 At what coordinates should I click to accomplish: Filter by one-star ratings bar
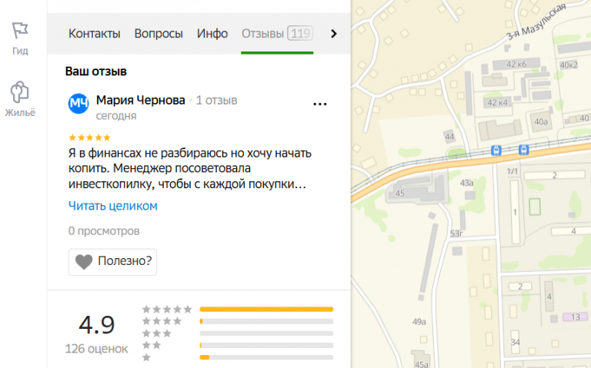point(266,357)
